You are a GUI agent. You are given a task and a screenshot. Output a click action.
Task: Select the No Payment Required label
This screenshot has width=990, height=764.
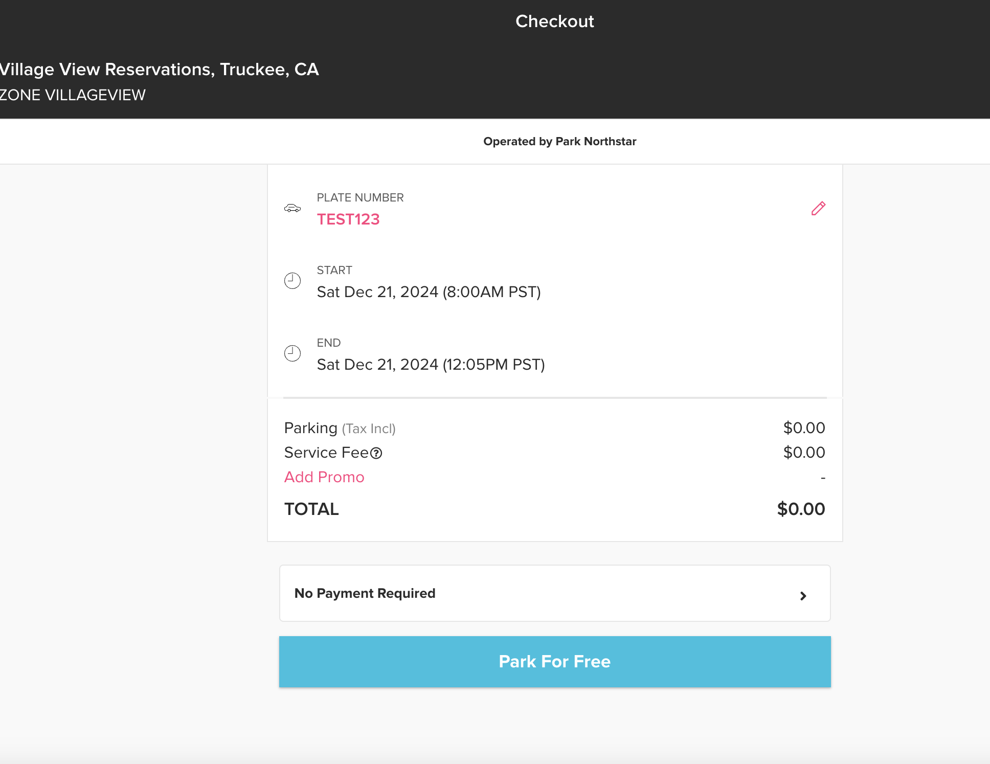[x=365, y=593]
